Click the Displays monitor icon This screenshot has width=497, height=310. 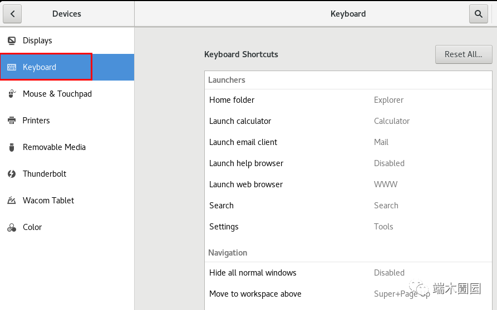pyautogui.click(x=12, y=41)
